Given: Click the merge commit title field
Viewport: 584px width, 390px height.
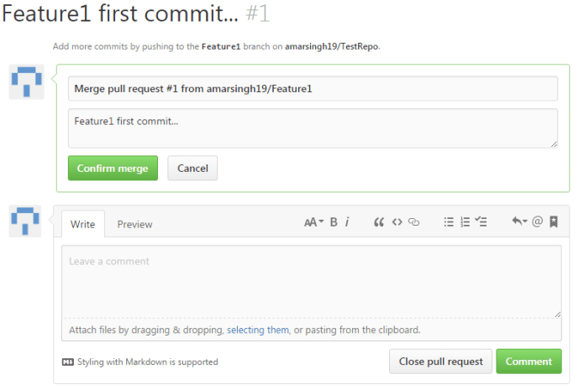Looking at the screenshot, I should tap(313, 88).
